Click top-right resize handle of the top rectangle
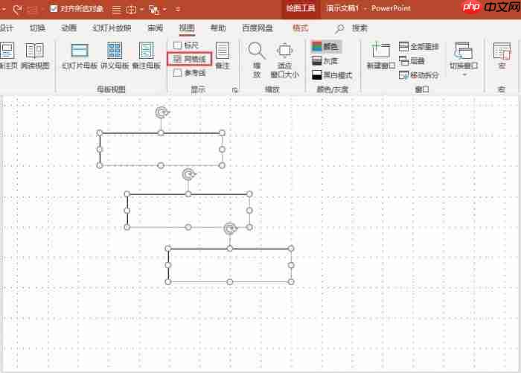This screenshot has height=373, width=521. [222, 133]
